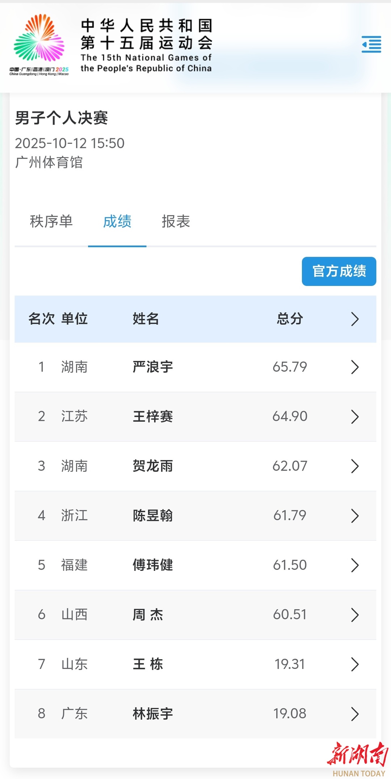Click athlete name 严浪宇
This screenshot has width=391, height=779.
(153, 367)
